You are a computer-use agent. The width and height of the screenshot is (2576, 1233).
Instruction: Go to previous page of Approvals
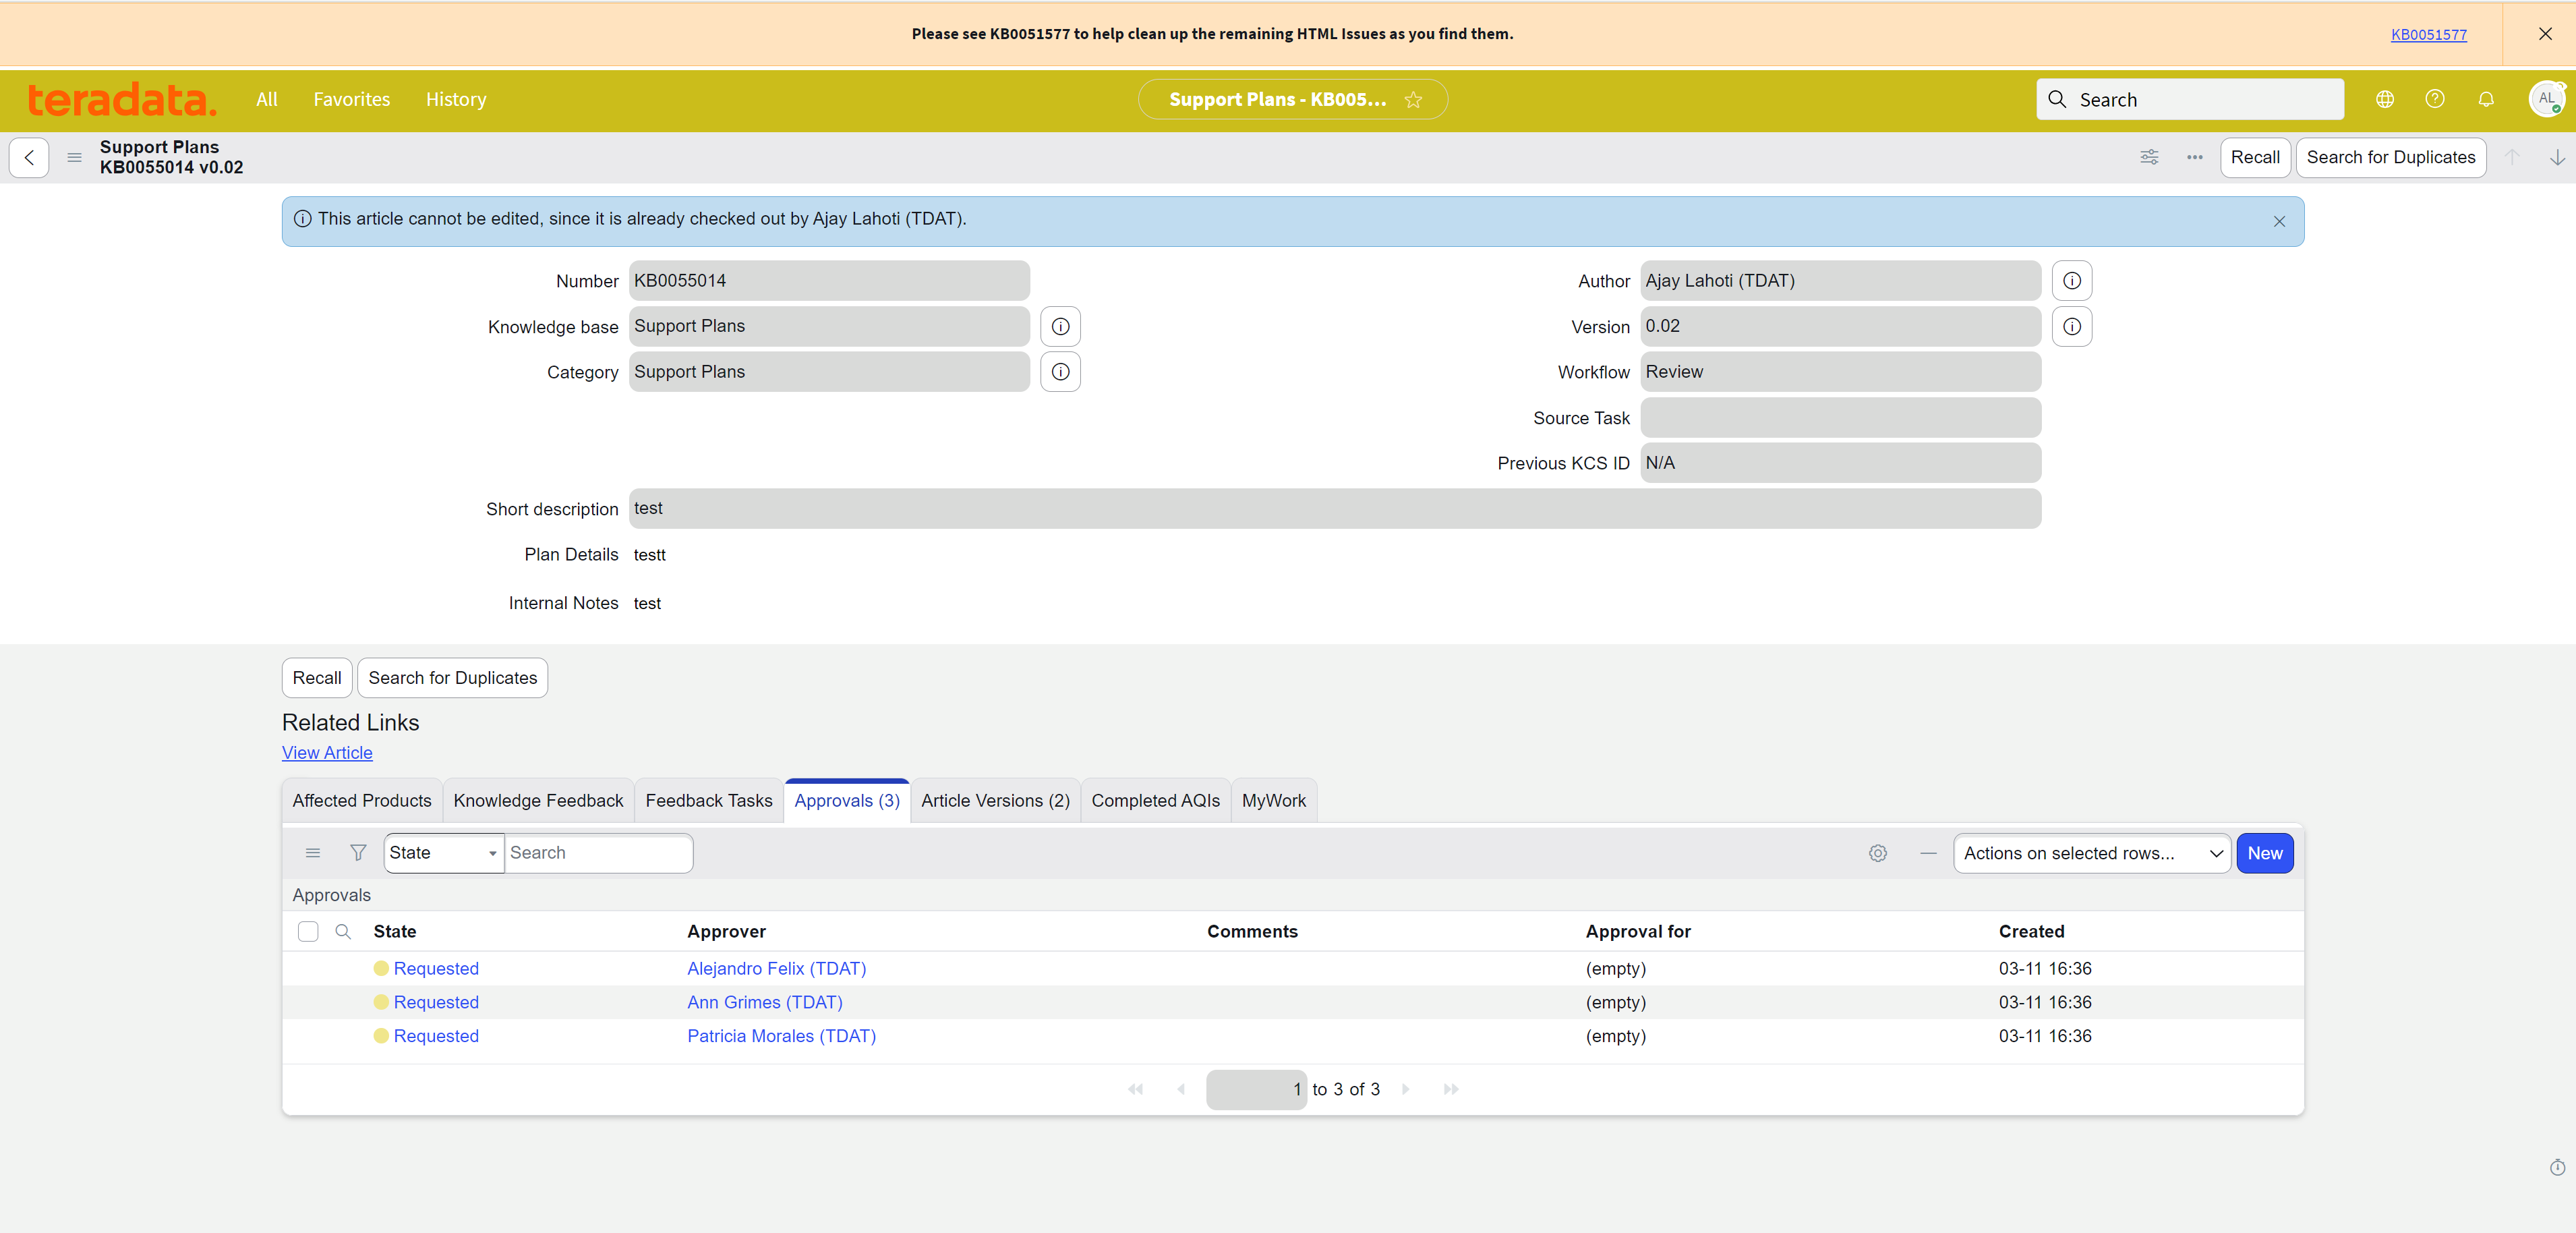coord(1181,1089)
